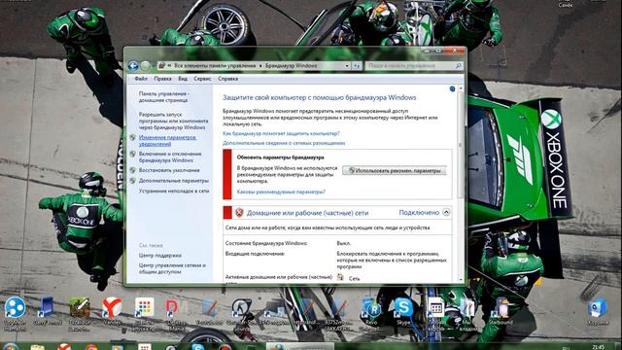Click the scroll down arrow of content pane

pos(461,279)
